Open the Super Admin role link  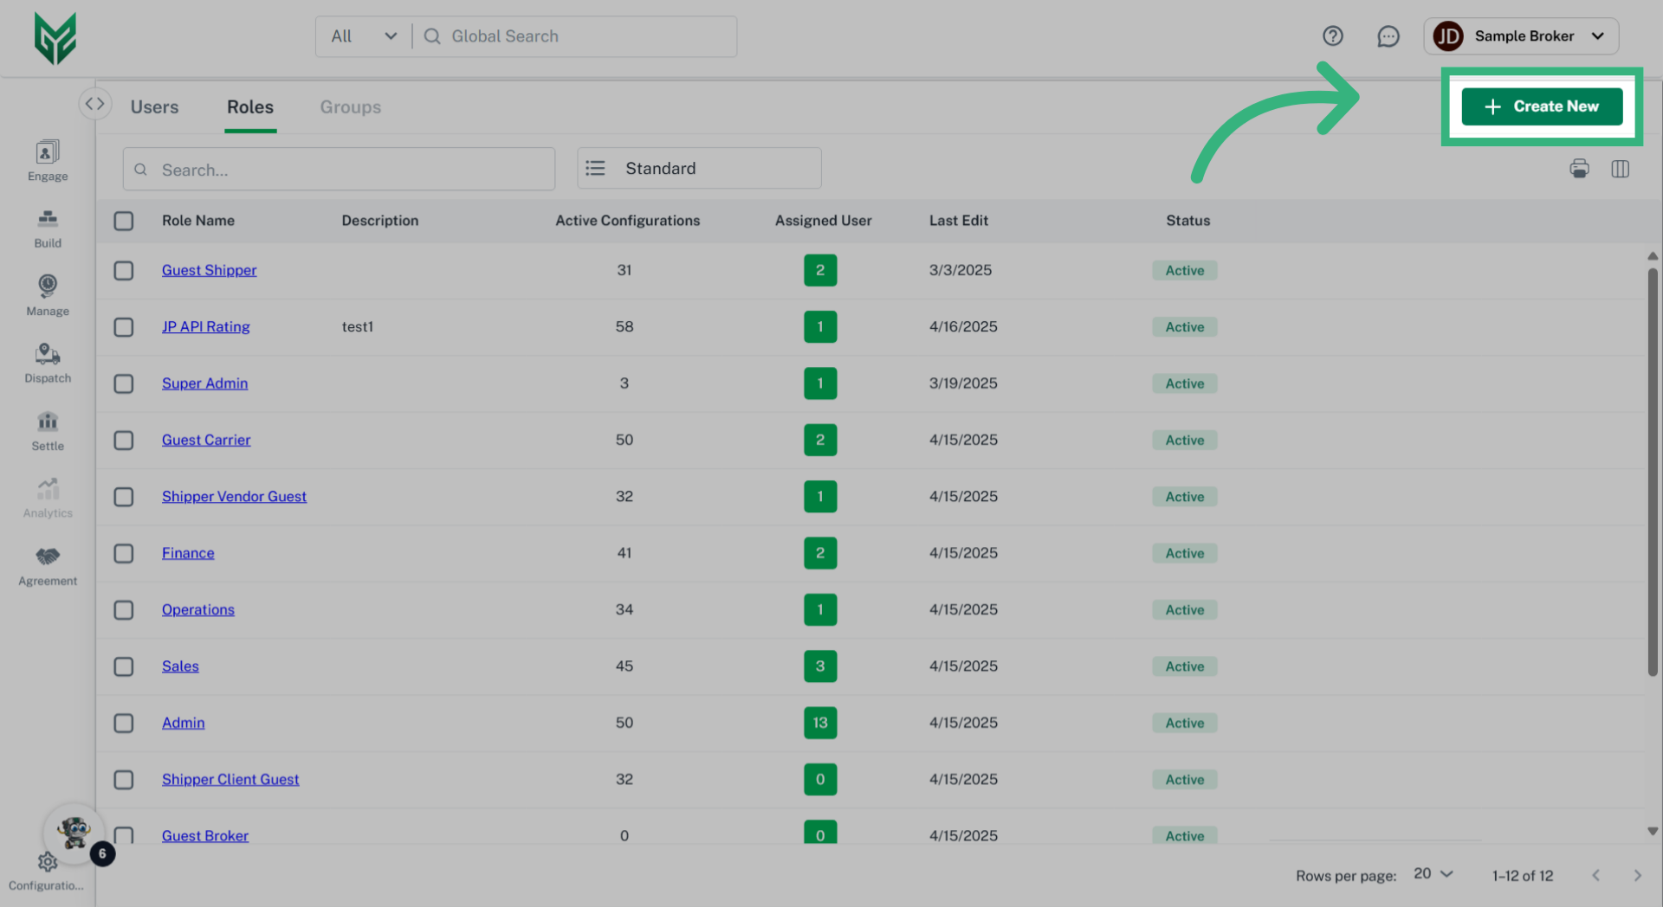pos(204,383)
